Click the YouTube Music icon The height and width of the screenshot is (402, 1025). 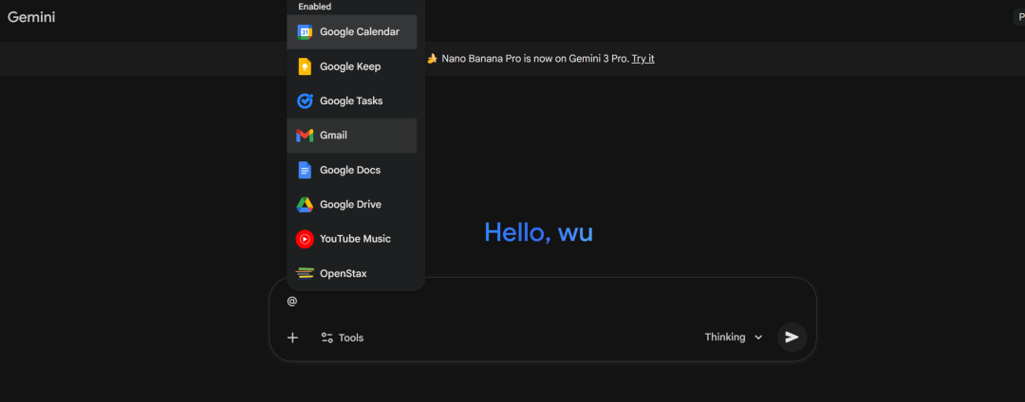305,239
